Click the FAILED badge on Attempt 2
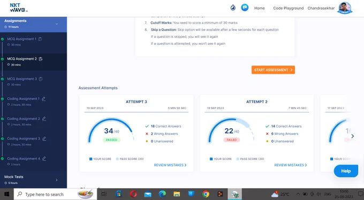 (232, 140)
